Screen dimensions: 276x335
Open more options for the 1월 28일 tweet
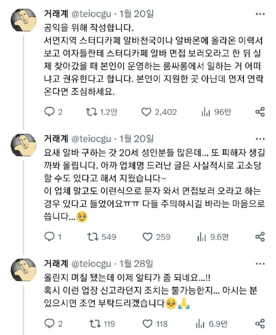tap(260, 264)
